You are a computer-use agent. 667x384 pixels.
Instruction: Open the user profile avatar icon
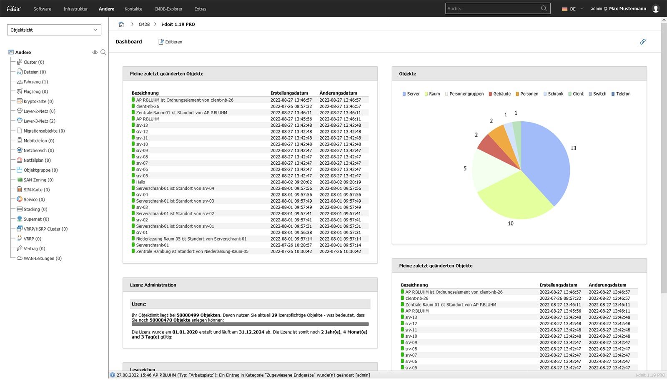tap(656, 9)
